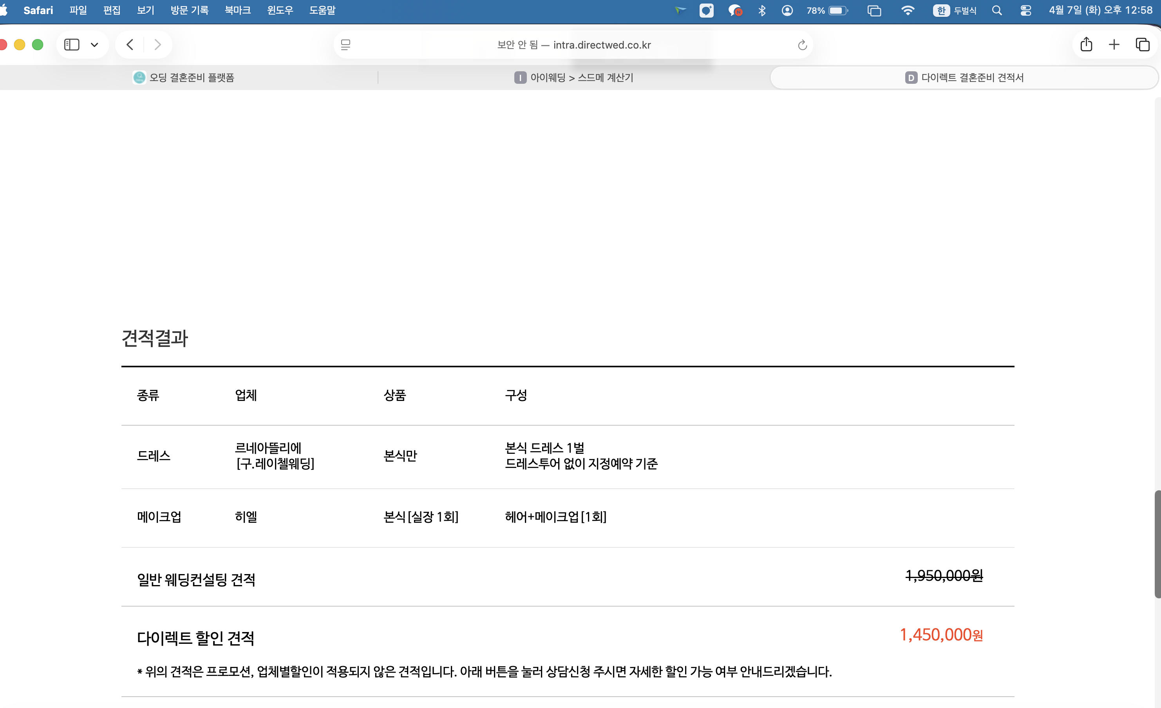
Task: Expand the battery status menu
Action: (828, 10)
